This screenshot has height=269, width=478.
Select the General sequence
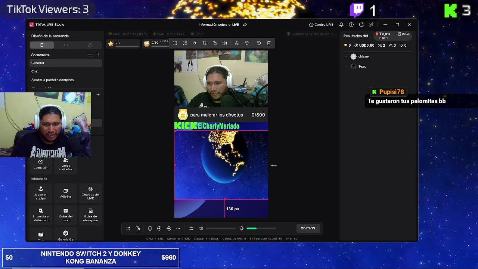(x=66, y=63)
